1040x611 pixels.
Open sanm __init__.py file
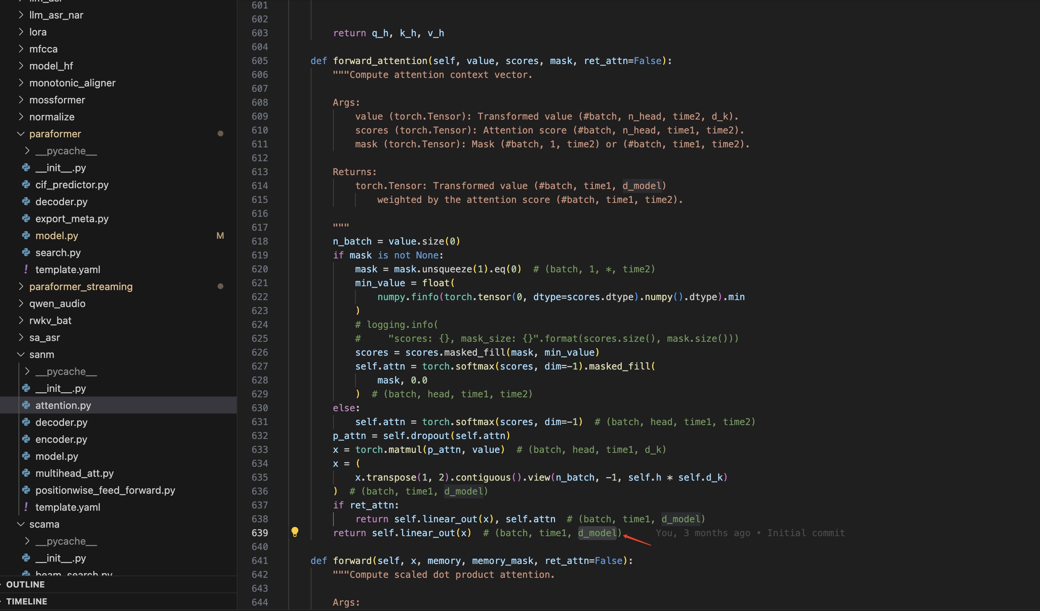(x=61, y=388)
